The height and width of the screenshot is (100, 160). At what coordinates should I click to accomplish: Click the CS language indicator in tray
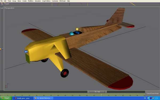click(145, 98)
